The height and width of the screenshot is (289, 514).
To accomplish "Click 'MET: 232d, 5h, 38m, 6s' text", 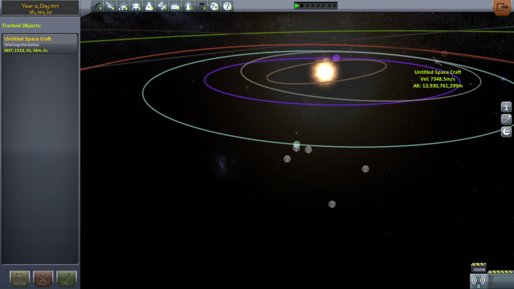I will point(26,50).
